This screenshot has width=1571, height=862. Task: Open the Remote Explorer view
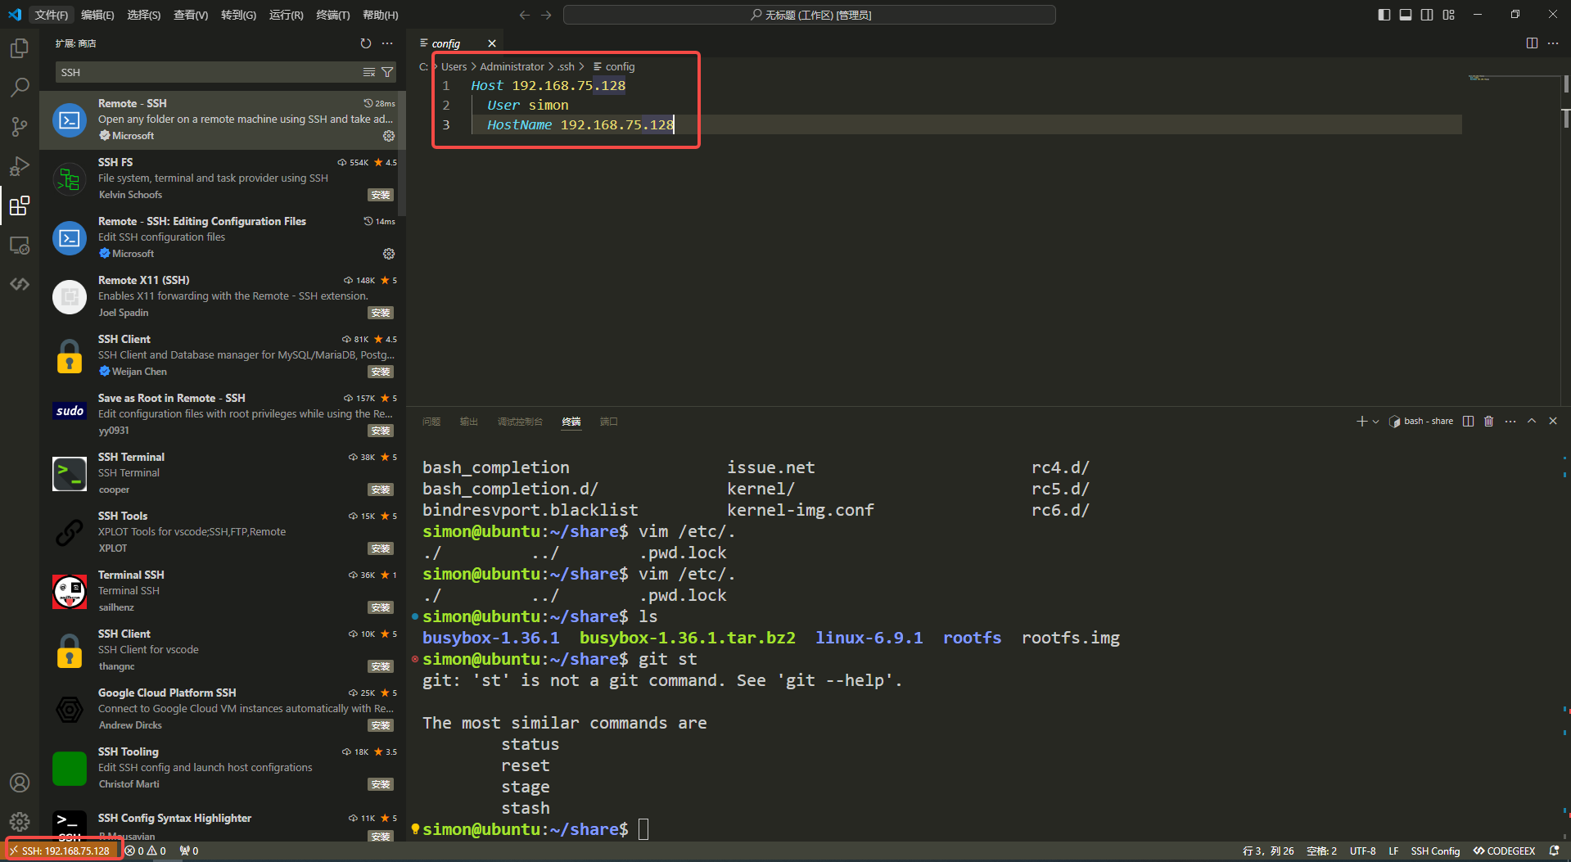click(x=20, y=245)
